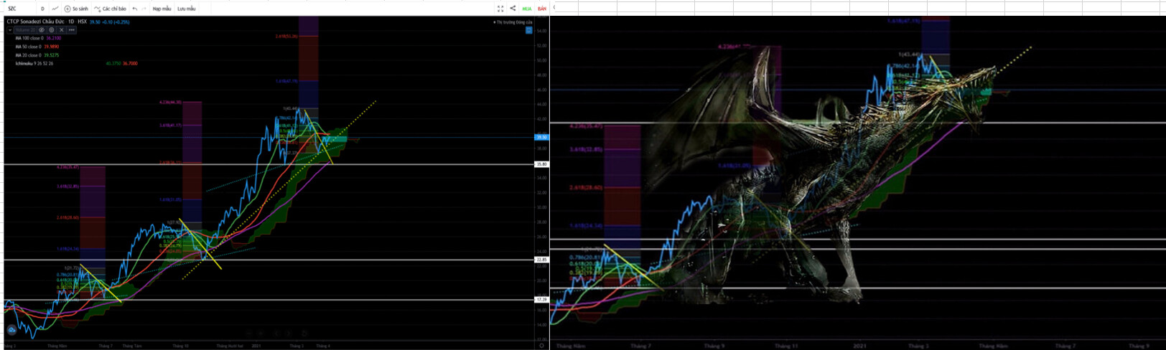
Task: Click Lưu mẫu to save template
Action: [x=187, y=9]
